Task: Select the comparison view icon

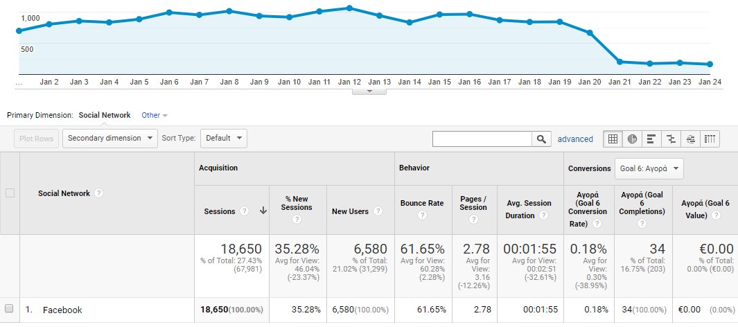Action: pos(671,139)
